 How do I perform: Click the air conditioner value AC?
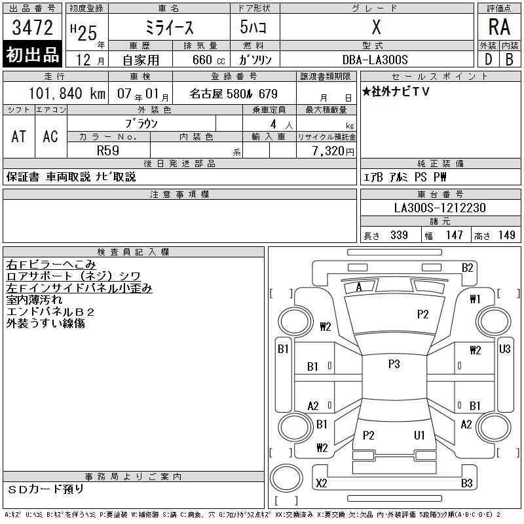pyautogui.click(x=50, y=136)
